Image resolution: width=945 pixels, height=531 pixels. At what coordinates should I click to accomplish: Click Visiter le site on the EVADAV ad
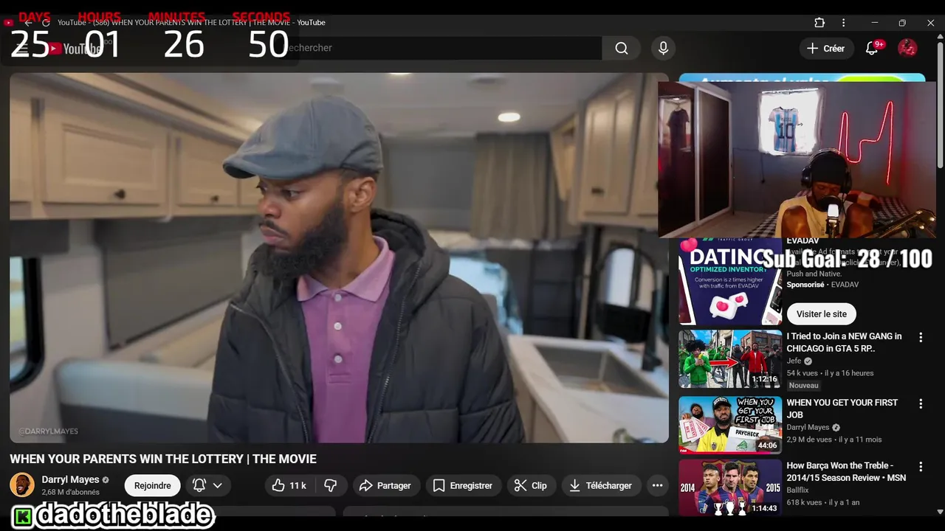tap(822, 313)
